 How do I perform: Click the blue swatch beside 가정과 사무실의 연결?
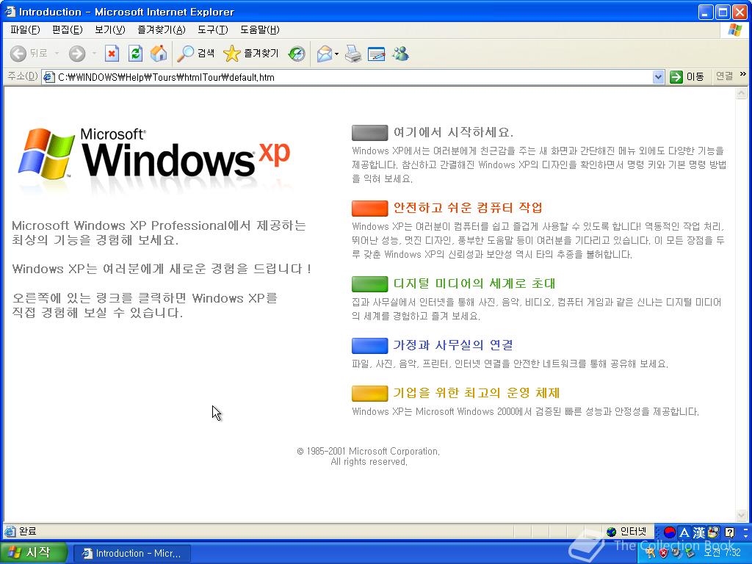point(370,345)
